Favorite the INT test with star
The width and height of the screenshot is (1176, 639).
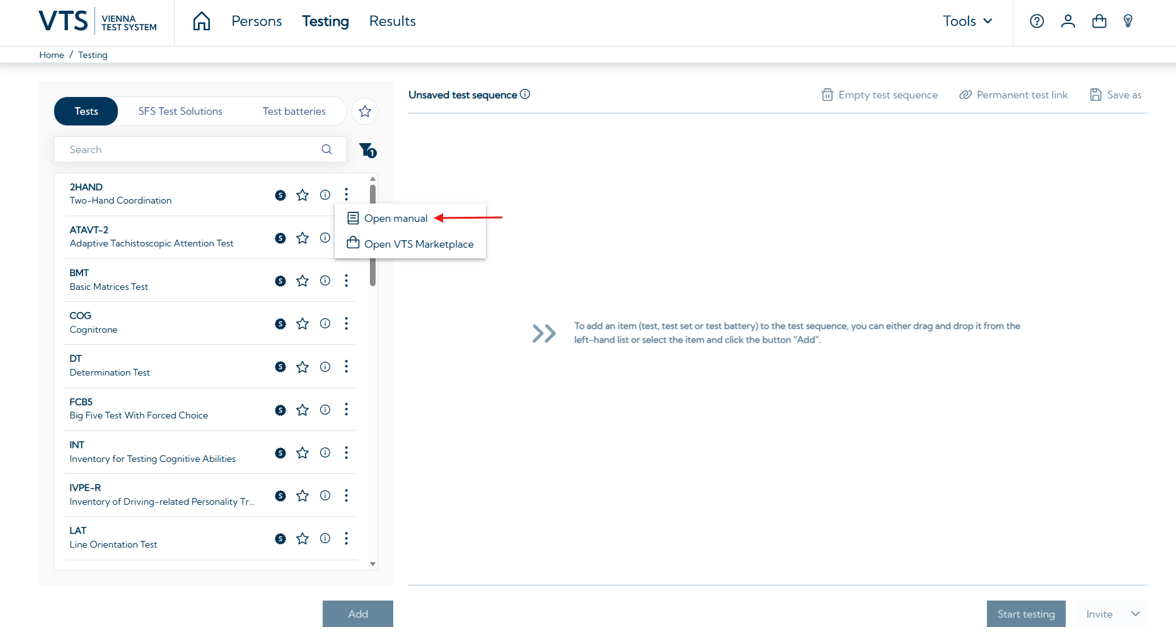click(303, 452)
